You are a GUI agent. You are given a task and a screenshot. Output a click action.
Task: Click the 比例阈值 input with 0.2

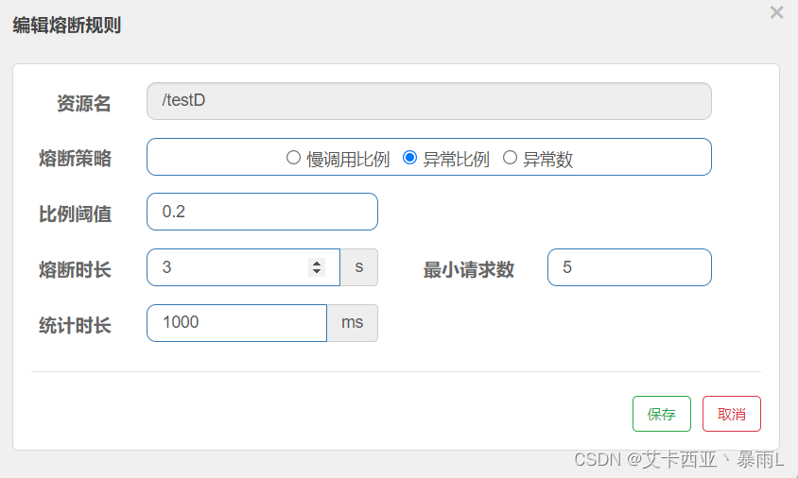[x=262, y=212]
